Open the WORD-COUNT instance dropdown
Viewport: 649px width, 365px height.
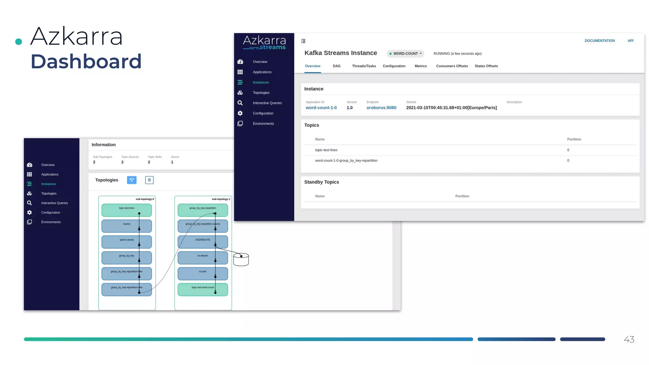point(406,54)
